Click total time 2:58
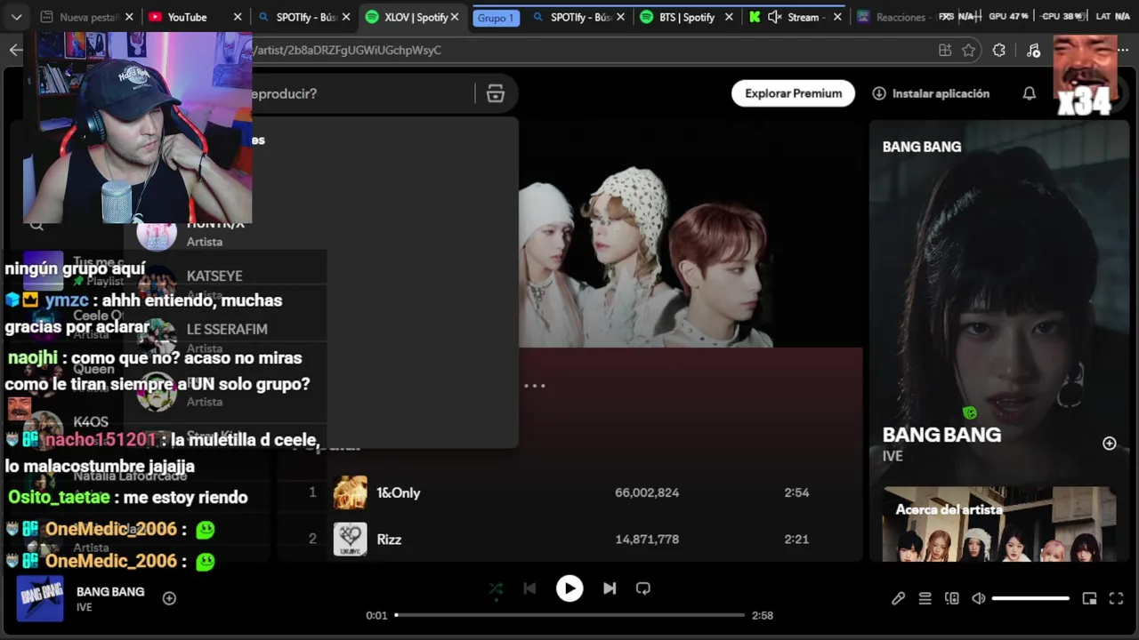This screenshot has width=1139, height=640. [763, 615]
